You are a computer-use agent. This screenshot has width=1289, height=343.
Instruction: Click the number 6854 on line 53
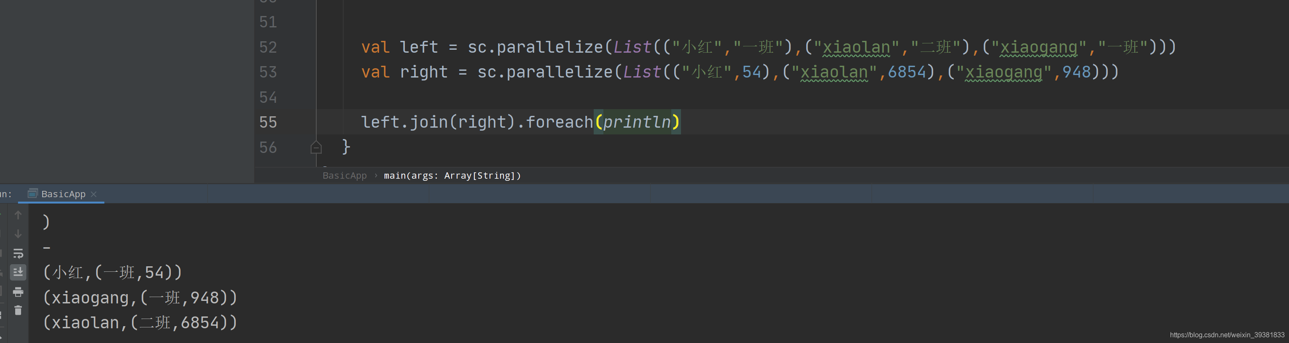(907, 72)
